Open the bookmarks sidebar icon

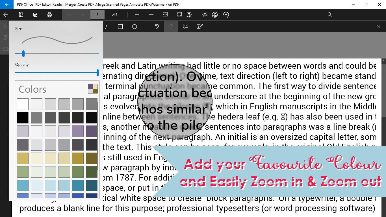[x=6, y=26]
